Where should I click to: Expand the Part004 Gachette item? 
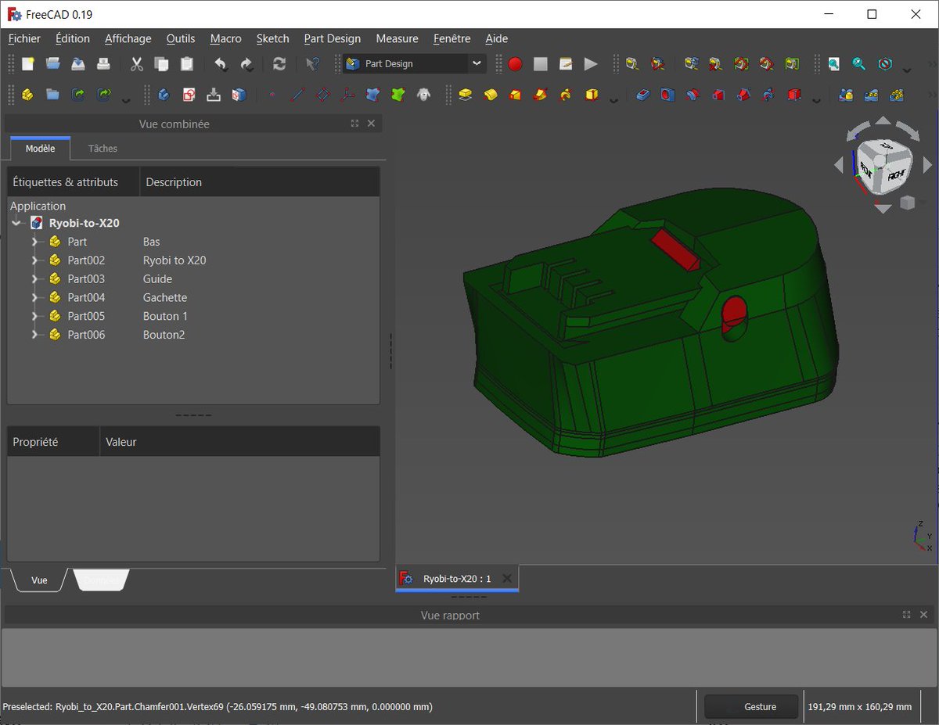(34, 298)
